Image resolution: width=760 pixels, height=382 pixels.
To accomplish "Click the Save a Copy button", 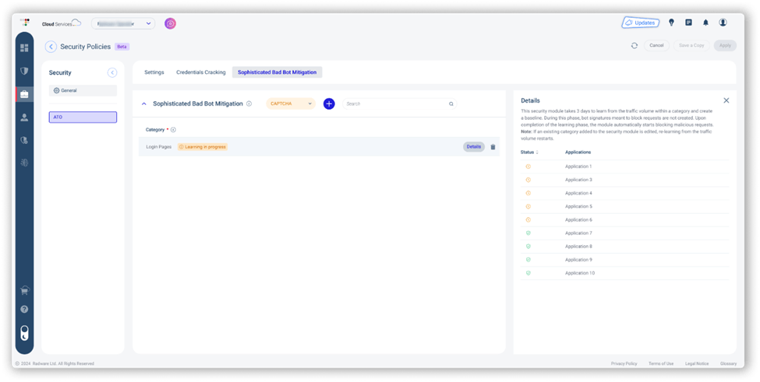I will pyautogui.click(x=691, y=45).
